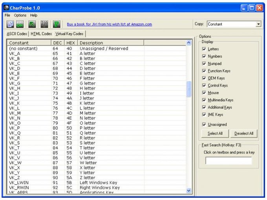This screenshot has height=200, width=267.
Task: Switch to the ASCII Codes tab
Action: pos(17,34)
